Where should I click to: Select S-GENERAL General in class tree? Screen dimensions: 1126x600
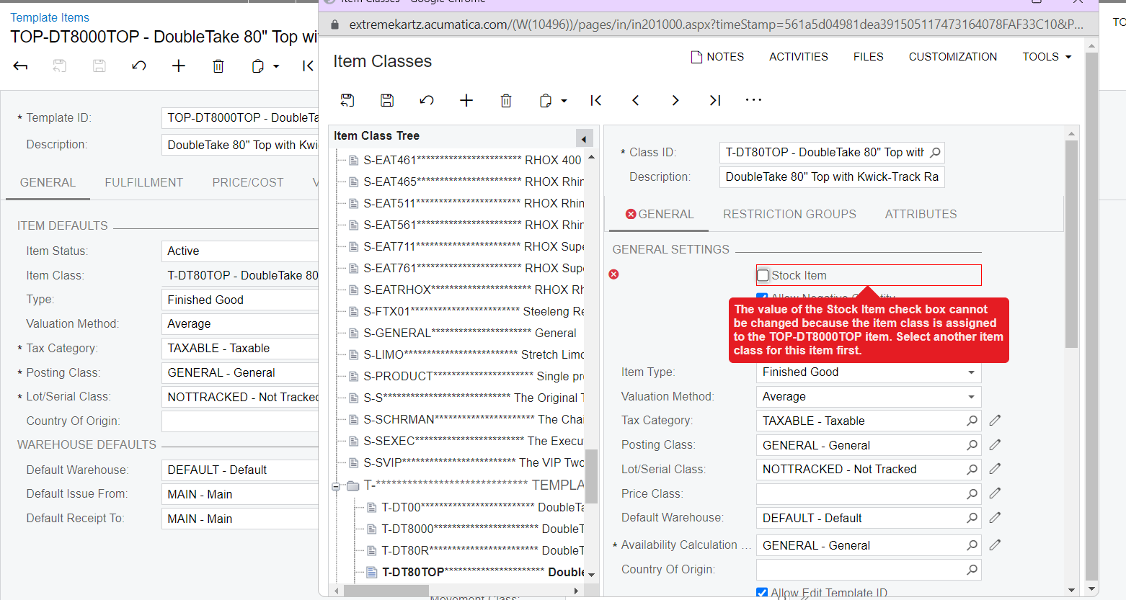click(469, 333)
